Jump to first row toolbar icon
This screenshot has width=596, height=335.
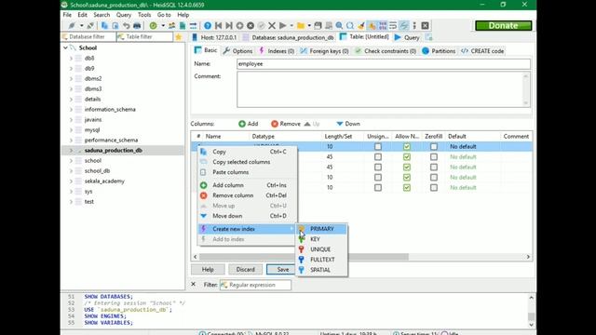218,25
